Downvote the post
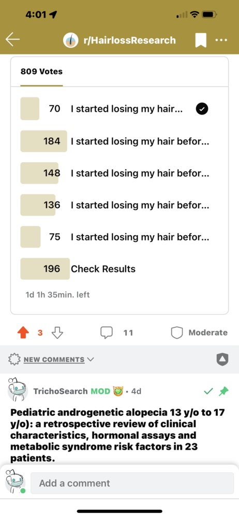Screen dimensions: 239x518 pyautogui.click(x=57, y=333)
